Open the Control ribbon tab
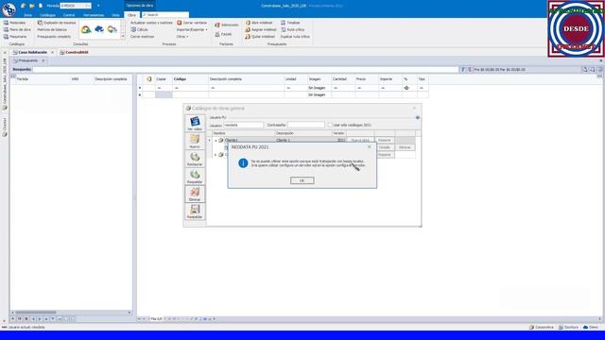This screenshot has height=340, width=605. (69, 15)
